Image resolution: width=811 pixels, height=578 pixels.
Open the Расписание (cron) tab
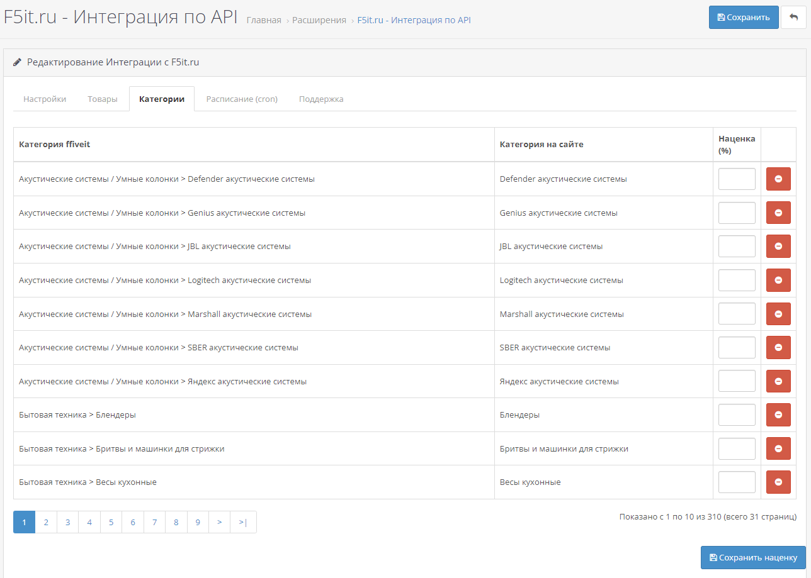coord(242,99)
